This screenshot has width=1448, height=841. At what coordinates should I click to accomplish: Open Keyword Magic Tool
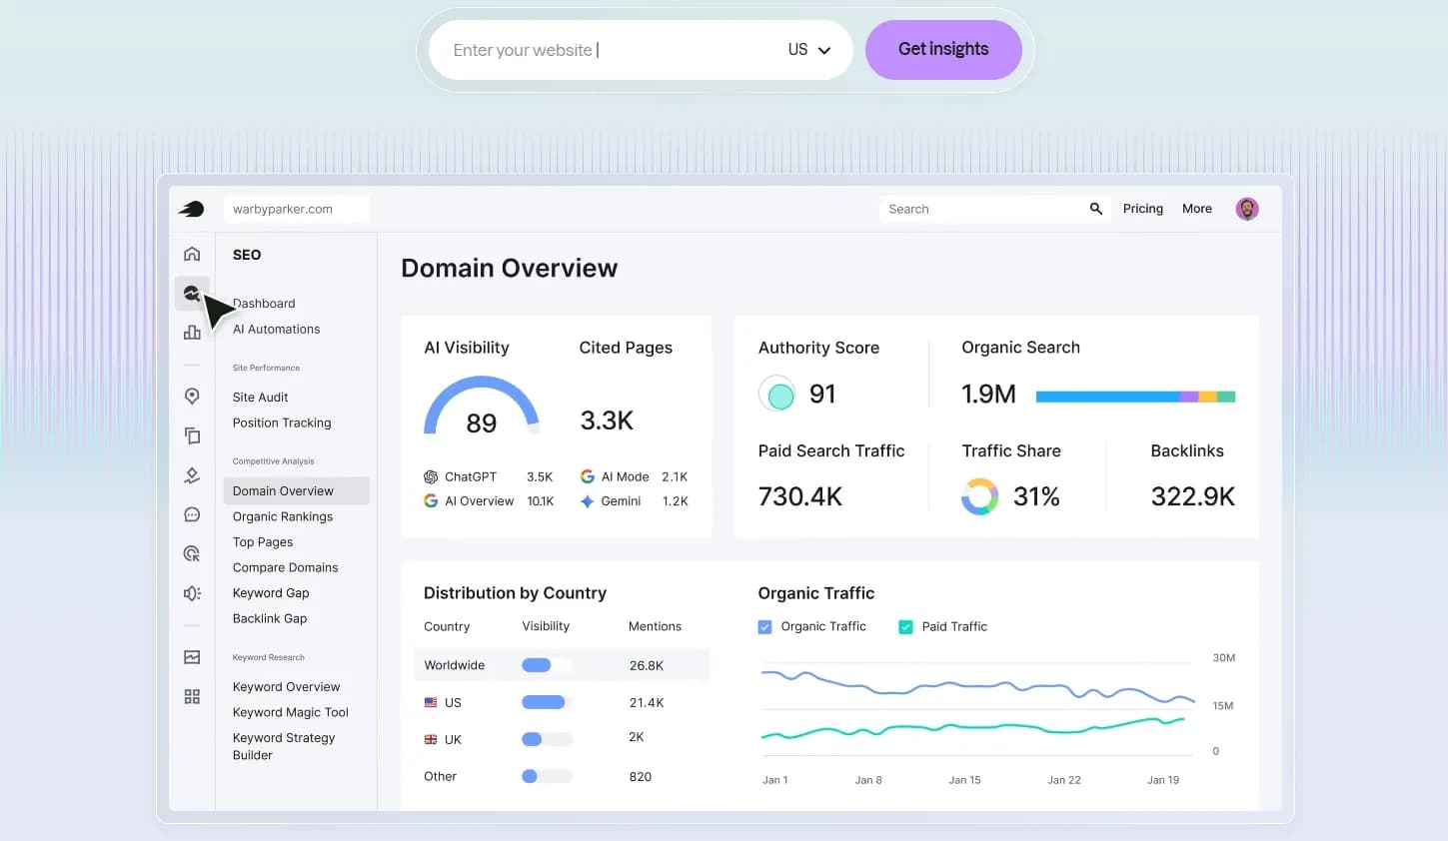[291, 713]
